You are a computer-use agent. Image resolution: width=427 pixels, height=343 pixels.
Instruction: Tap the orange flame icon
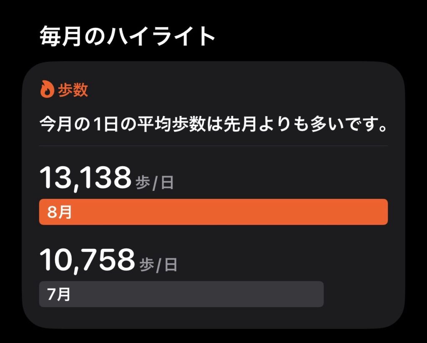(47, 89)
